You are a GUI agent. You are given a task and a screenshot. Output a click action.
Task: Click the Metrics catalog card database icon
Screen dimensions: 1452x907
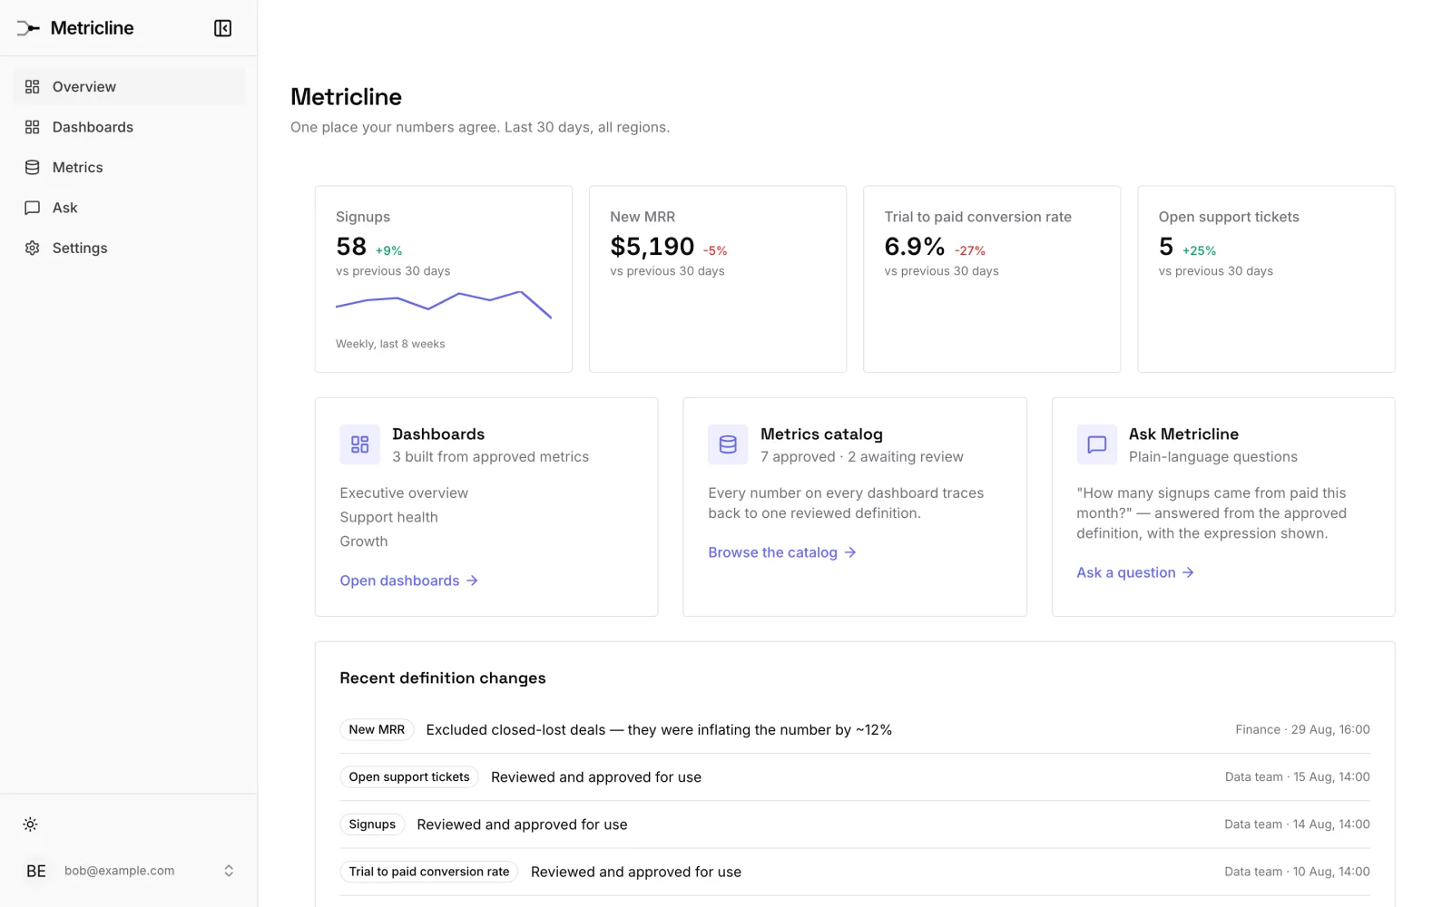(728, 444)
